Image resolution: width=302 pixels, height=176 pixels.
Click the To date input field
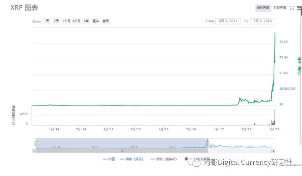263,21
